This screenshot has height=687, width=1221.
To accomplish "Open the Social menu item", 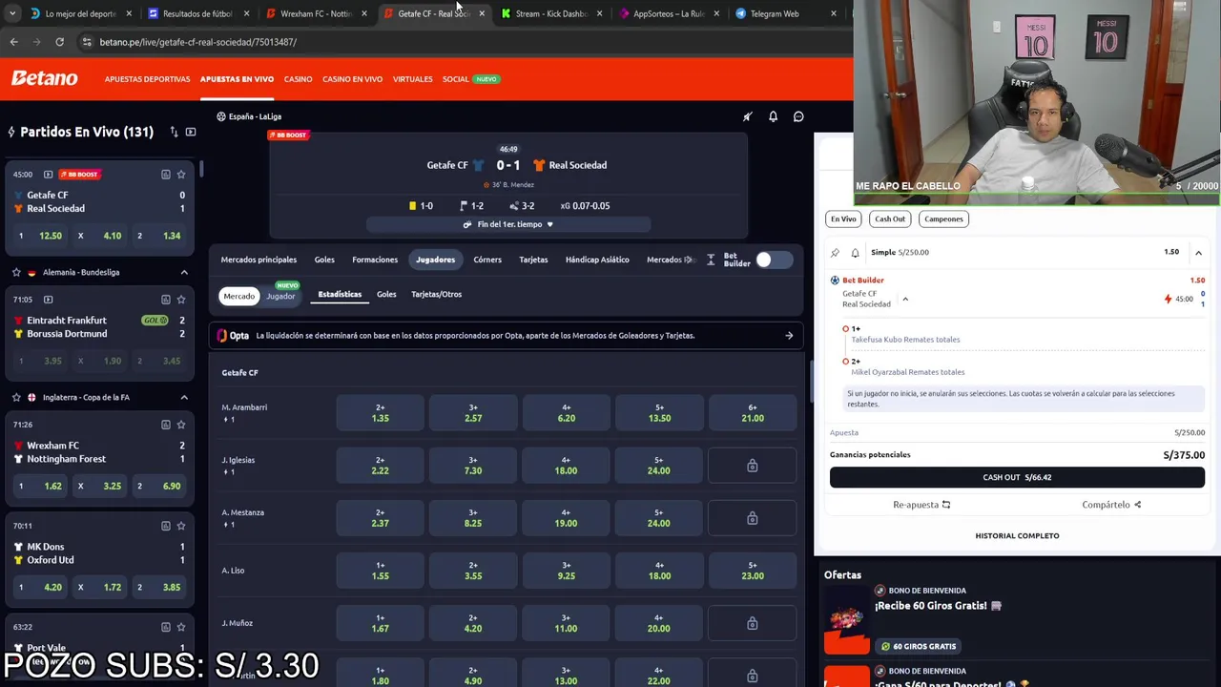I will (455, 79).
